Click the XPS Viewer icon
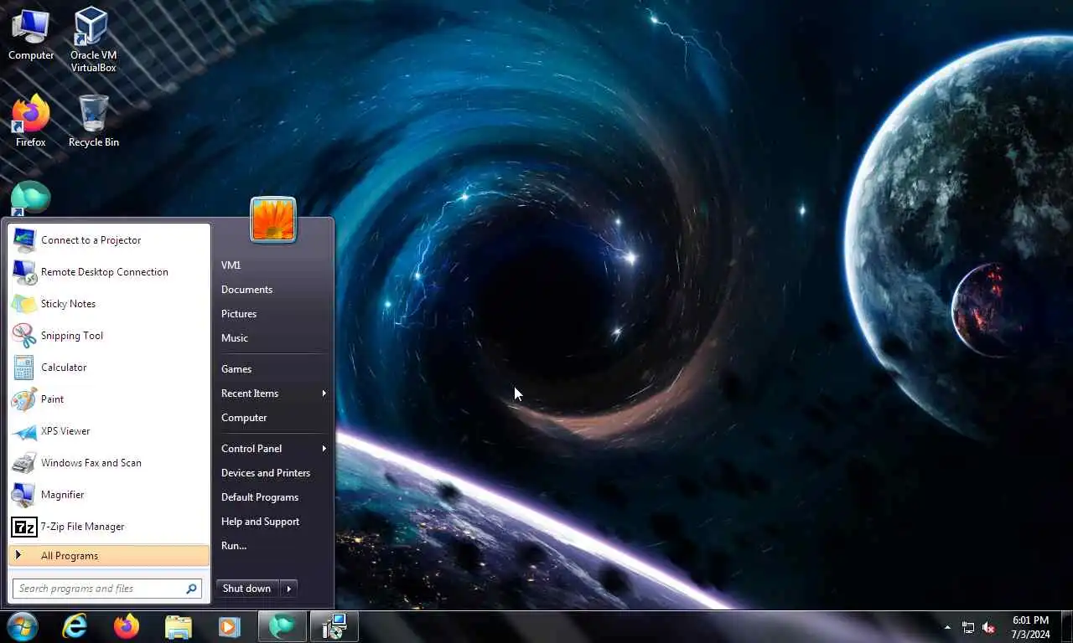 click(x=23, y=431)
